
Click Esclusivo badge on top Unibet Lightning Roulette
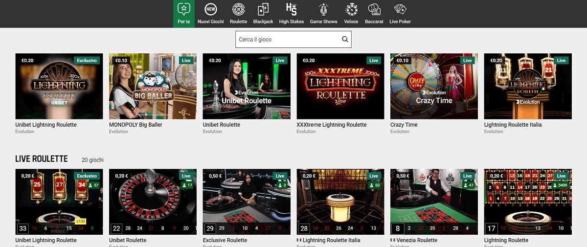(87, 61)
